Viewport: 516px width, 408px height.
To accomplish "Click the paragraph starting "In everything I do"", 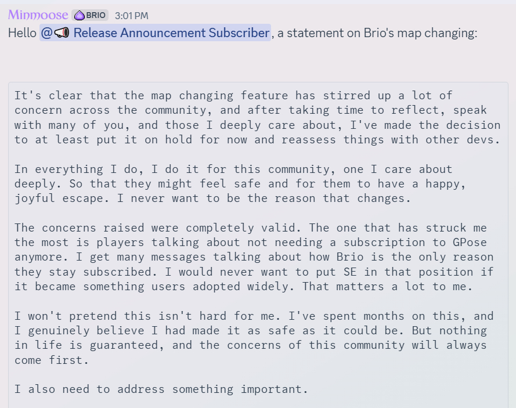I will click(x=233, y=183).
